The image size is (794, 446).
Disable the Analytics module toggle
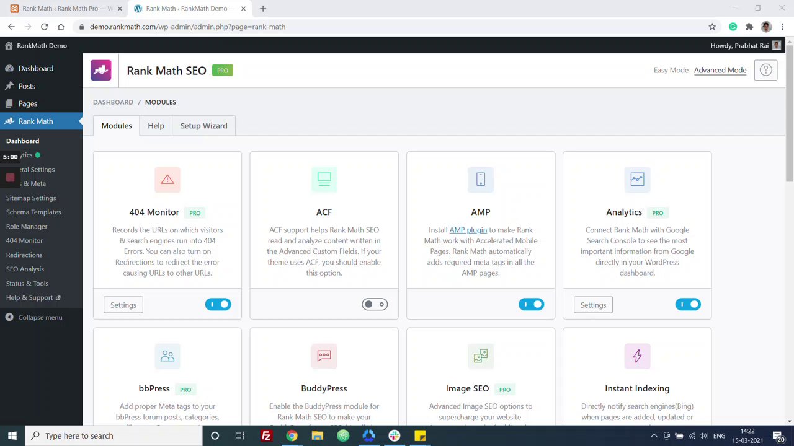688,304
